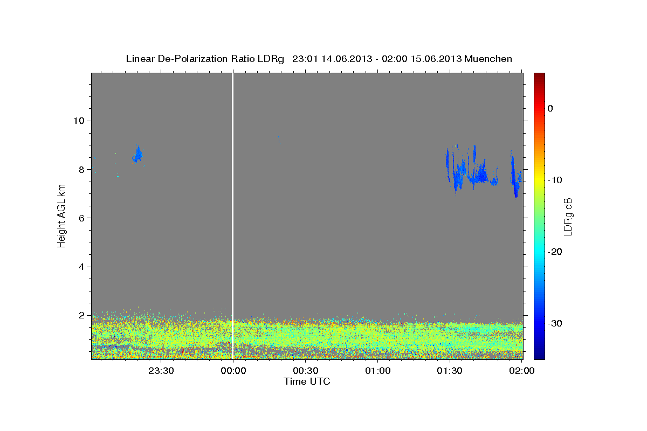Click the '01:30' time tick label
The width and height of the screenshot is (647, 431).
(x=450, y=371)
